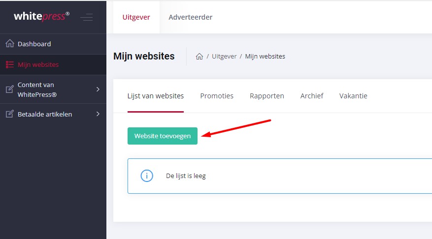Screen dimensions: 432x239
Task: Click the Mijn websites list icon
Action: click(x=10, y=64)
